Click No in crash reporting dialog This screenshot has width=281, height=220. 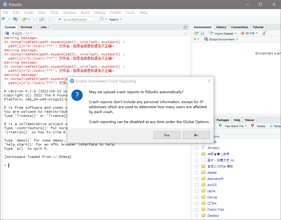point(196,135)
